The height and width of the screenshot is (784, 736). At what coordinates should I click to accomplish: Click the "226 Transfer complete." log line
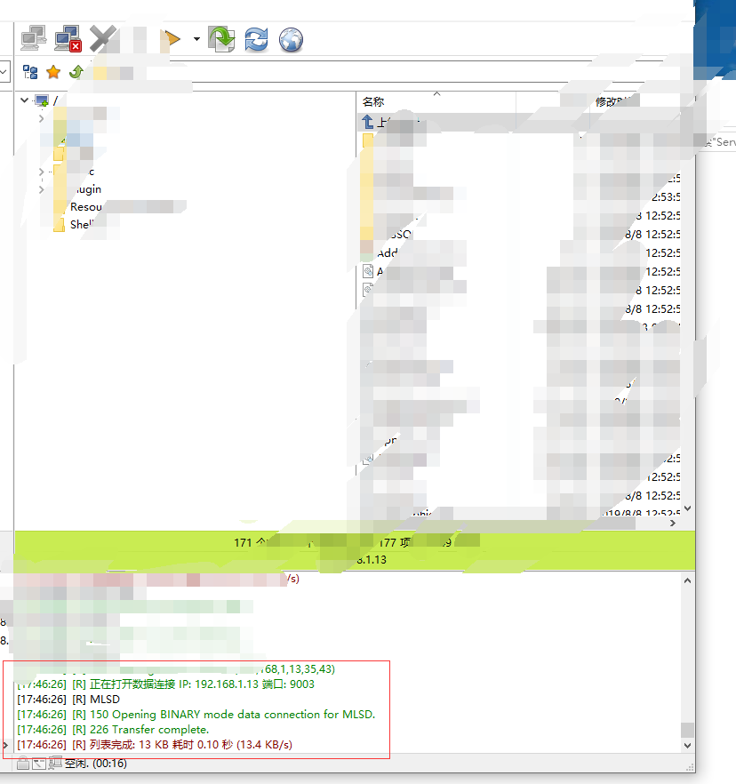[113, 730]
